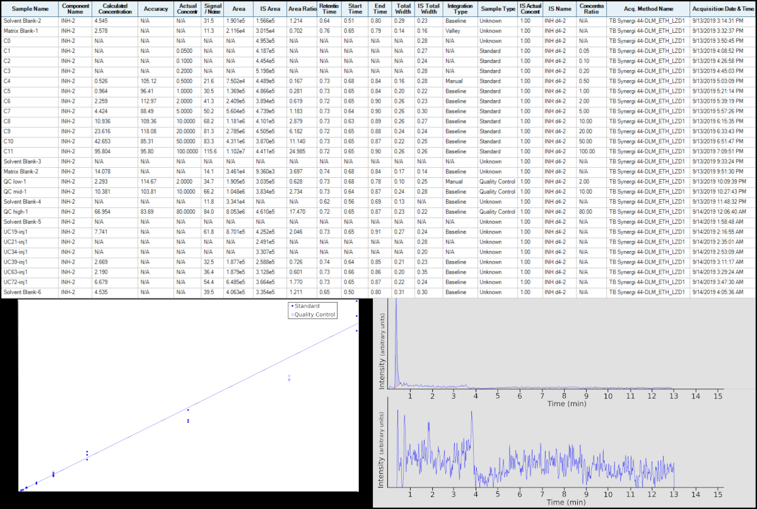Click the Quality Control points on calibration curve
This screenshot has height=509, width=757.
coord(289,378)
